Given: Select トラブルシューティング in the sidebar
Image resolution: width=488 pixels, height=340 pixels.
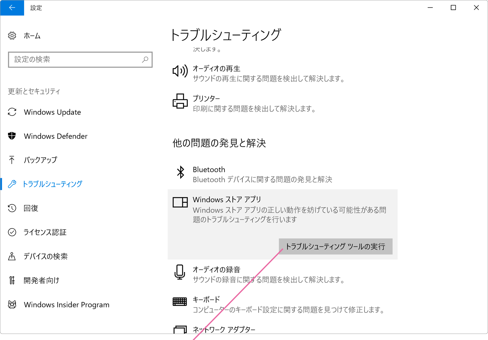Looking at the screenshot, I should click(x=52, y=184).
